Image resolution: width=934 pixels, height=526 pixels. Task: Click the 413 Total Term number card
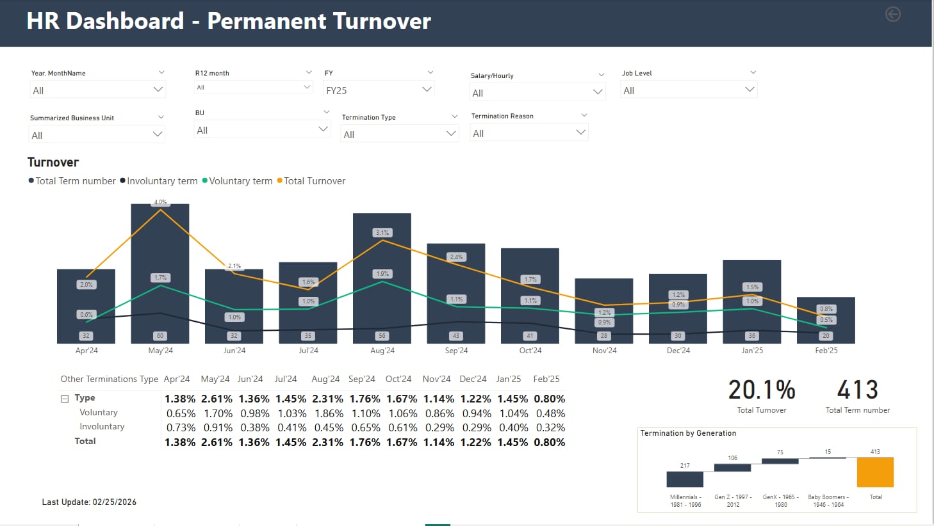tap(856, 392)
